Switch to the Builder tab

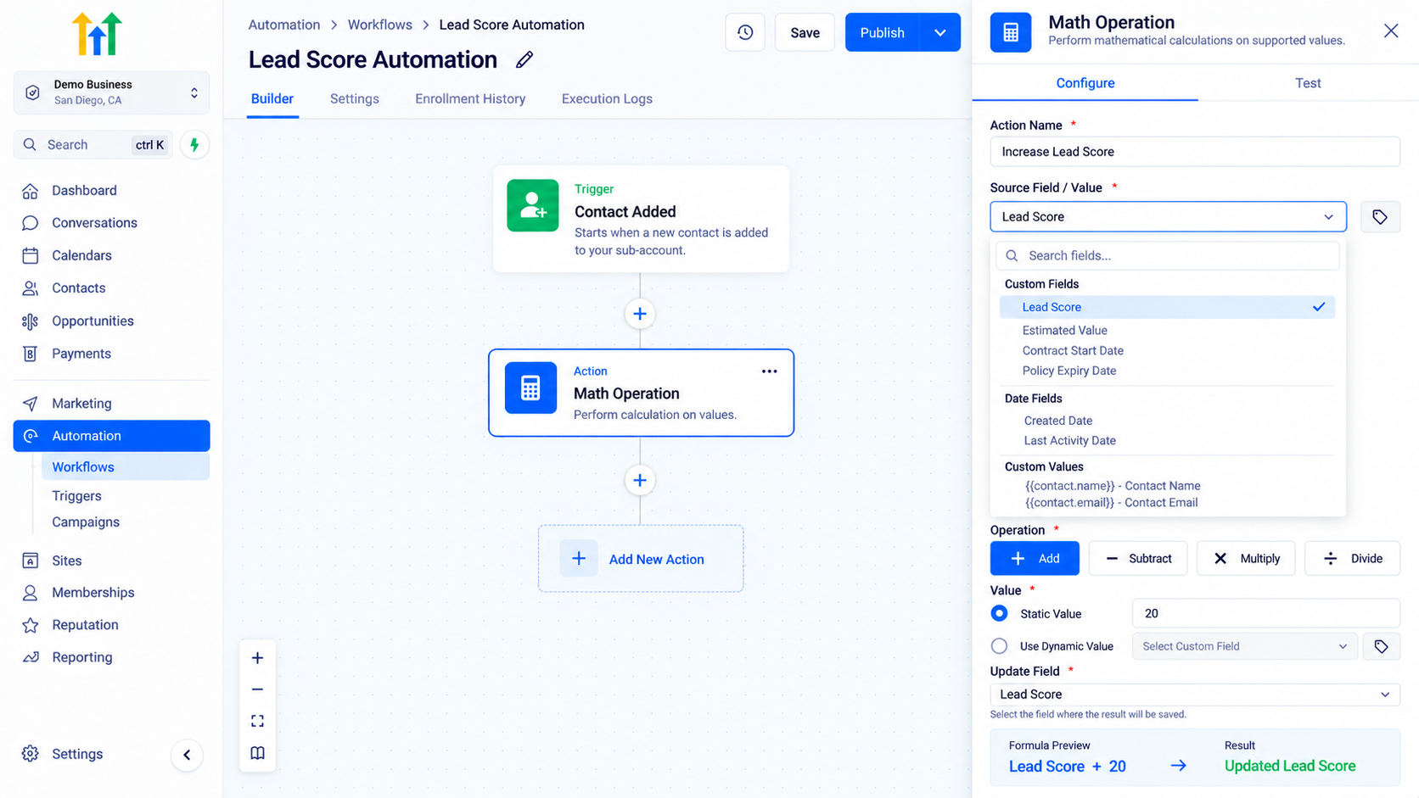click(272, 99)
